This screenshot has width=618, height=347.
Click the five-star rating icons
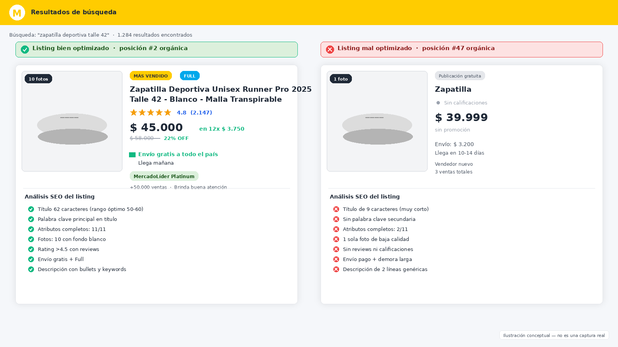click(x=151, y=113)
